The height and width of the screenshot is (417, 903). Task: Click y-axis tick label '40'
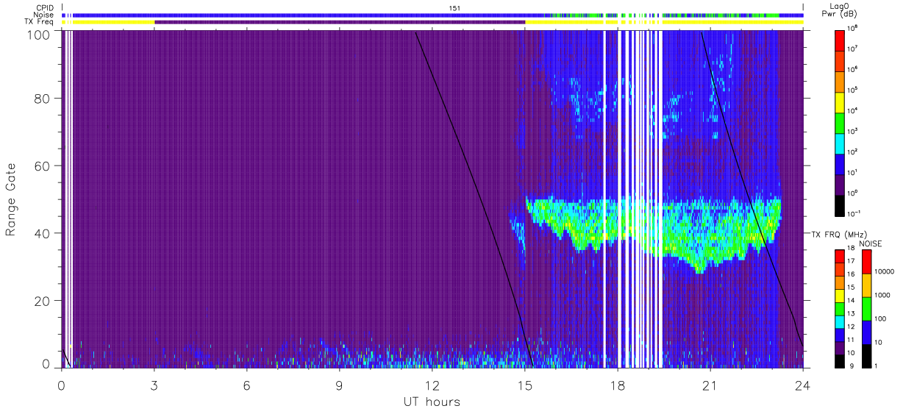pyautogui.click(x=43, y=233)
